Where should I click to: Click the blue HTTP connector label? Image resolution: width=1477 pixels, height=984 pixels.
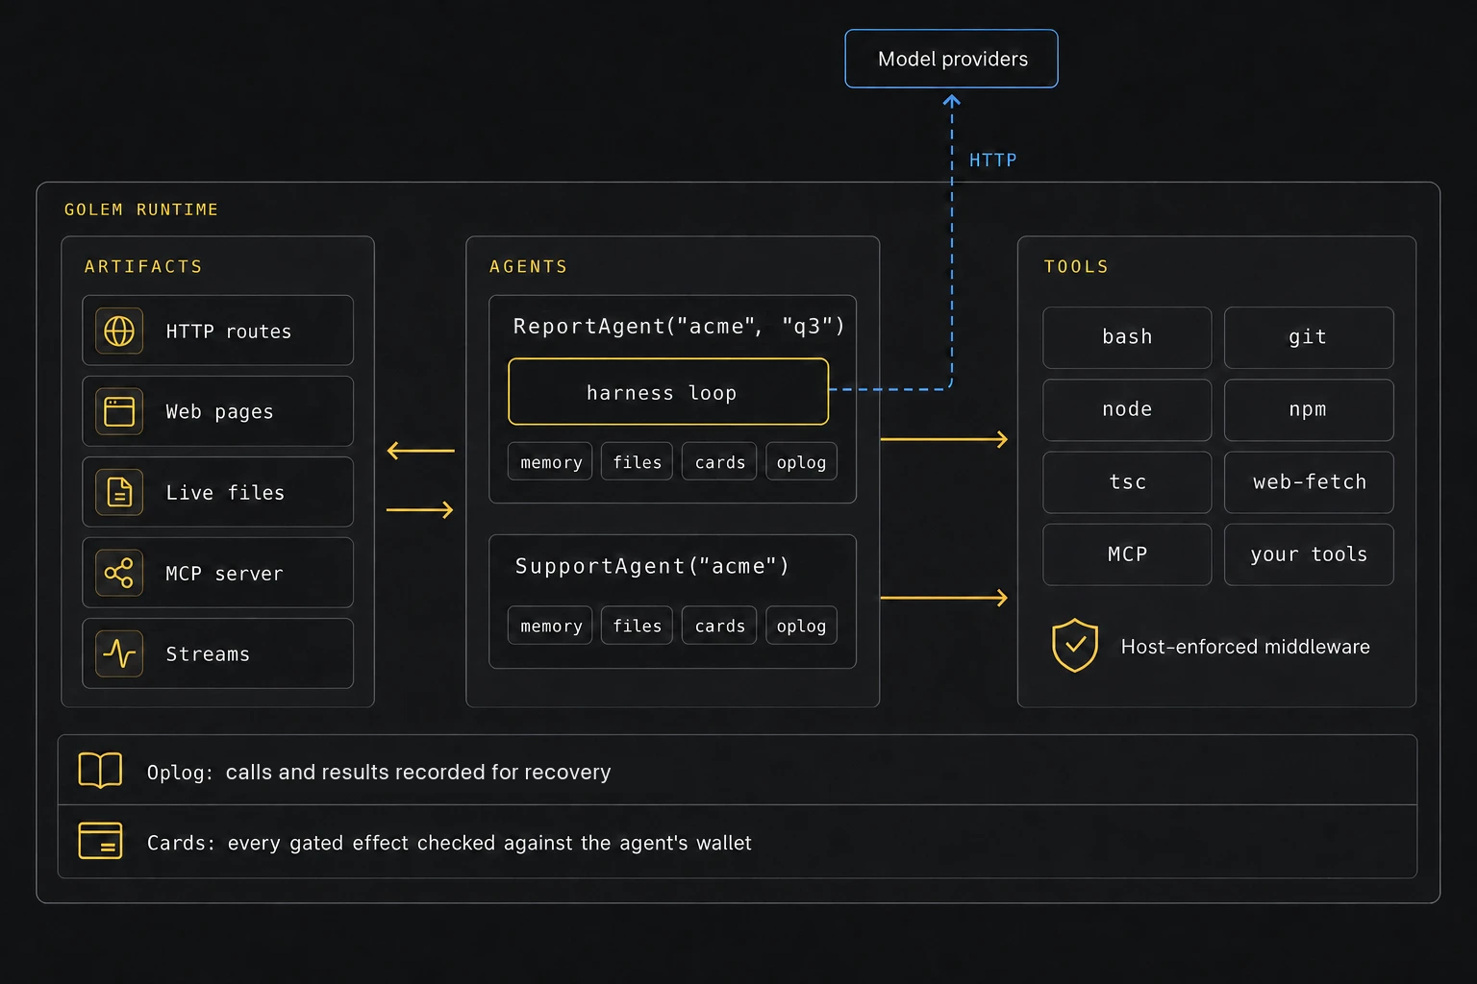click(x=992, y=160)
